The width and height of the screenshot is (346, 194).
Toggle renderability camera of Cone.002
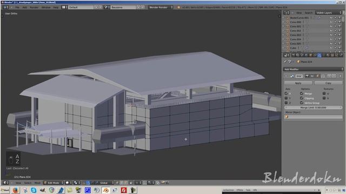(340, 31)
